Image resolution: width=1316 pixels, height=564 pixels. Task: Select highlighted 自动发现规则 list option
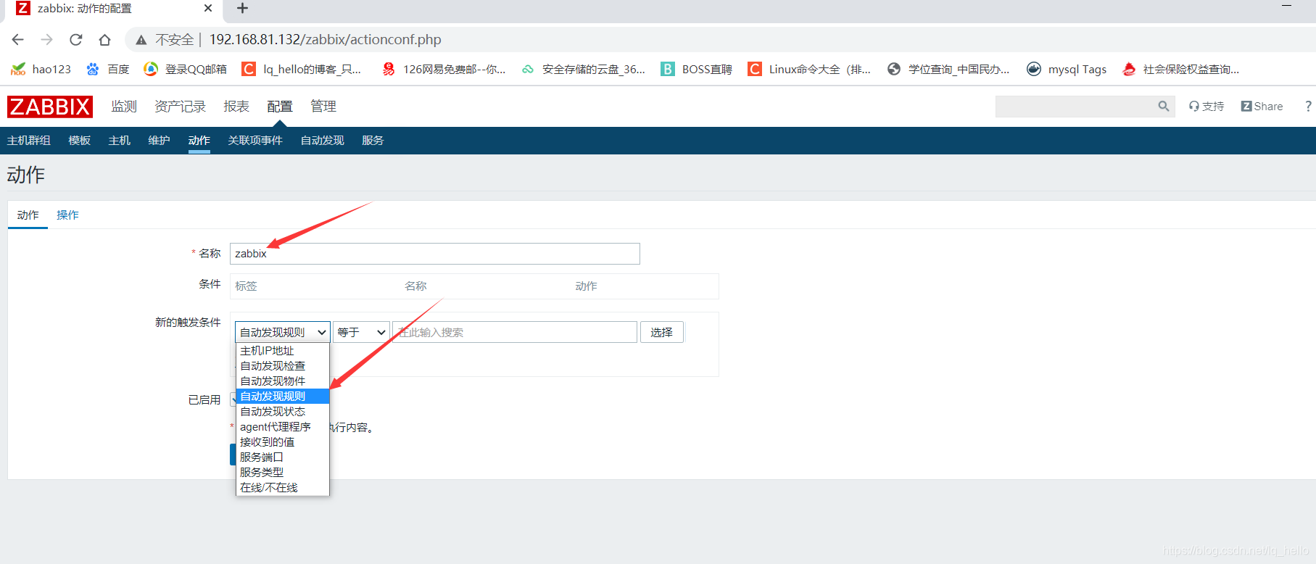(283, 397)
